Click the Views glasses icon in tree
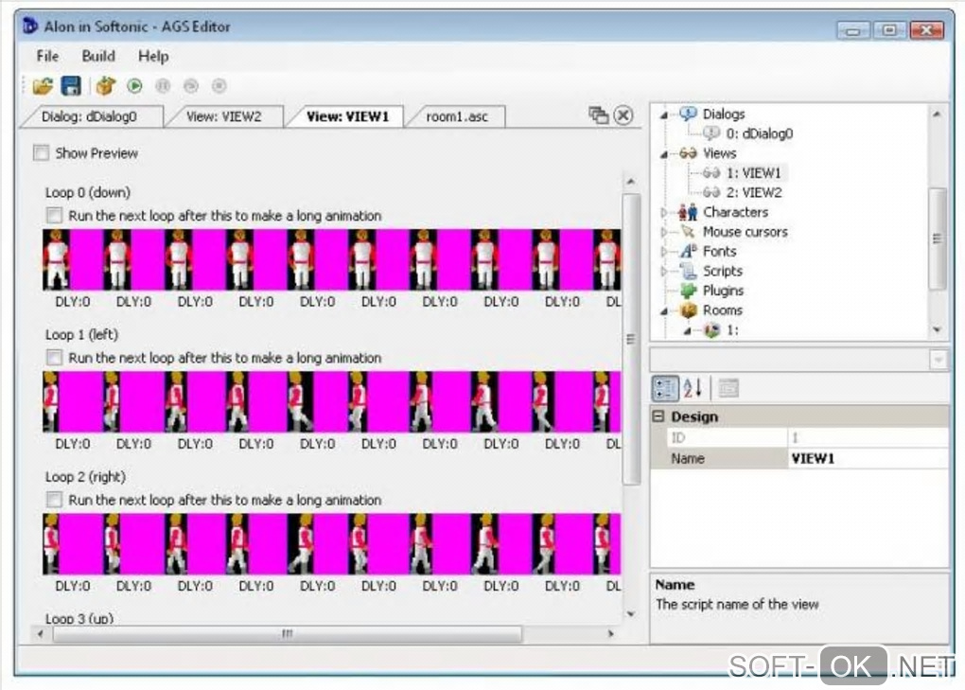 pos(688,153)
